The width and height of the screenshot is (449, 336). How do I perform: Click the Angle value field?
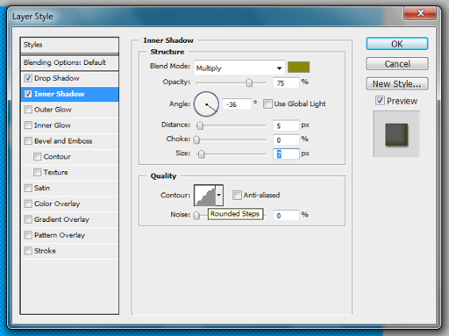(x=237, y=104)
